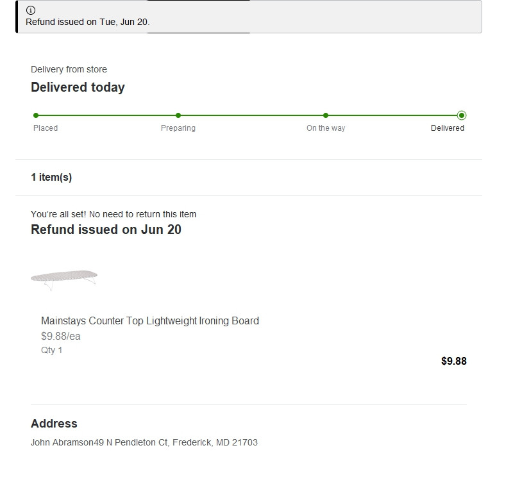Click the Preparing step dot on tracker
513x491 pixels.
pos(178,115)
